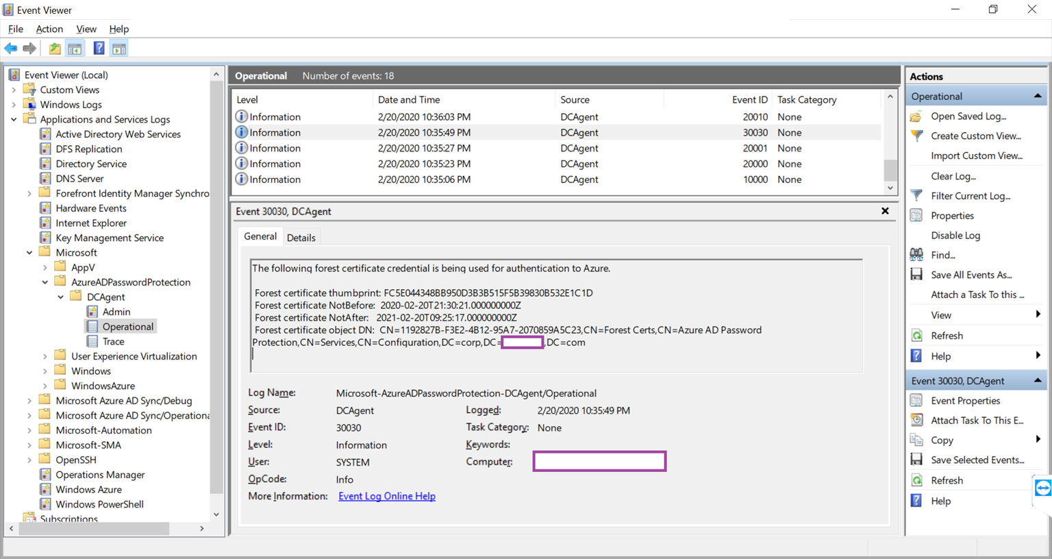Select the event row with ID 10000

557,179
